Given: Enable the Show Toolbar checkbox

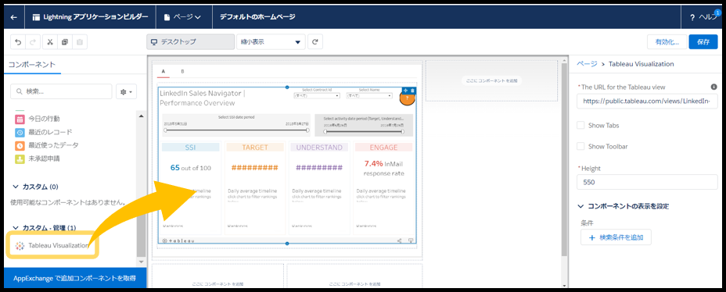Looking at the screenshot, I should tap(580, 147).
